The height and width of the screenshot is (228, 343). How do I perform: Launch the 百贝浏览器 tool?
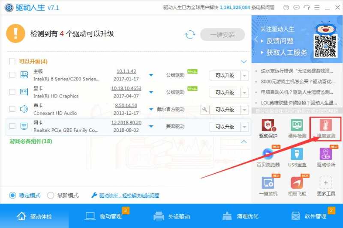268,157
